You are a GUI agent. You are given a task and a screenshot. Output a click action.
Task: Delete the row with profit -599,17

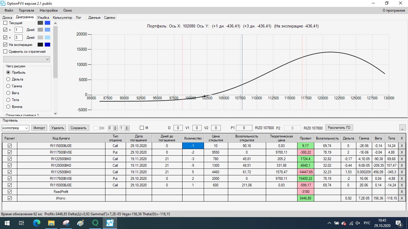tap(402, 185)
